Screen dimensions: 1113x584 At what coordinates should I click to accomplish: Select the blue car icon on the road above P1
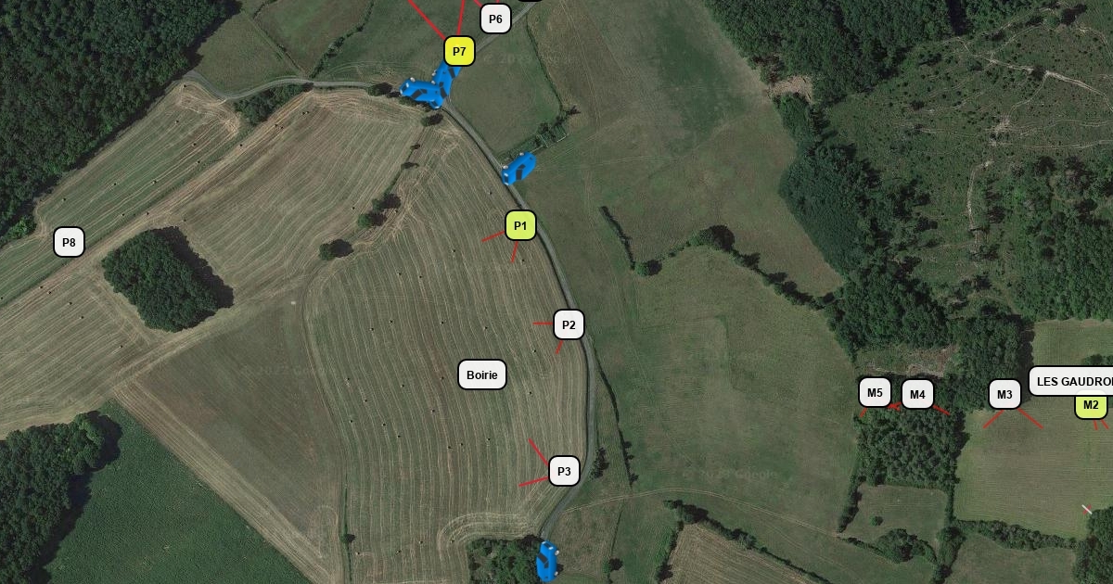(518, 169)
